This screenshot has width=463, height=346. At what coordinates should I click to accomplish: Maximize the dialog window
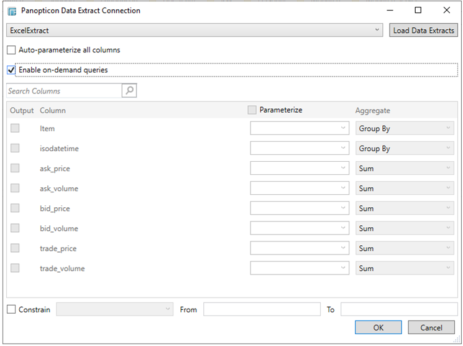click(418, 11)
